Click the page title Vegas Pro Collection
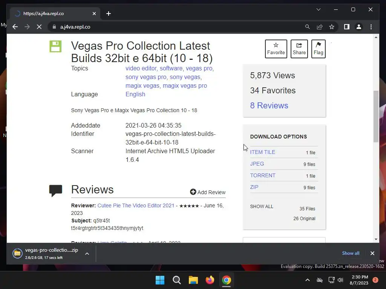This screenshot has width=386, height=289. point(142,52)
